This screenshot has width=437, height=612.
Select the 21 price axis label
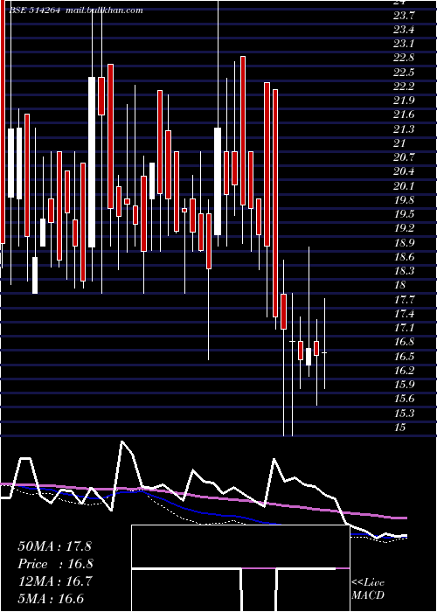click(400, 143)
